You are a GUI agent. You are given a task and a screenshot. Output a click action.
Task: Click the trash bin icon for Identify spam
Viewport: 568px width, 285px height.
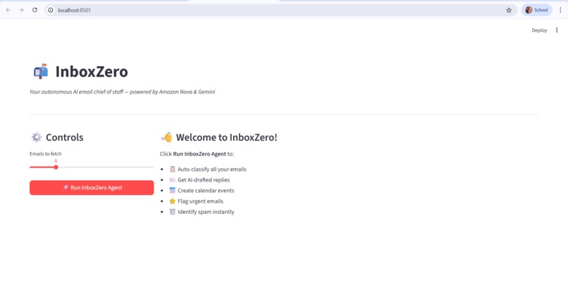click(x=173, y=212)
